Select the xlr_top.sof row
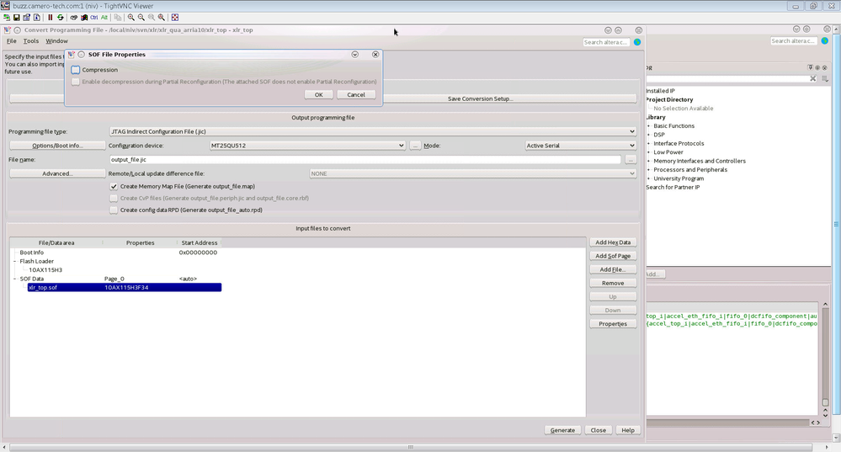Screen dimensions: 841x452 (125, 287)
